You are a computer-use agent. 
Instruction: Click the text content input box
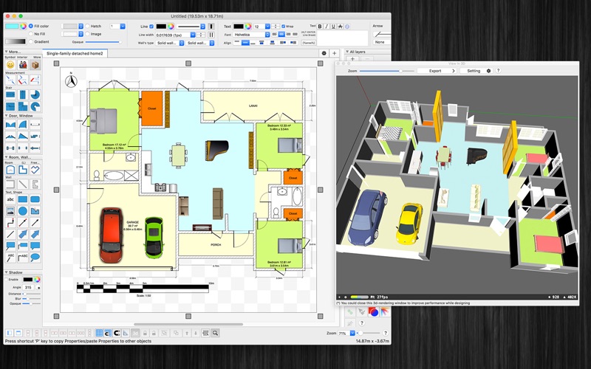click(342, 38)
